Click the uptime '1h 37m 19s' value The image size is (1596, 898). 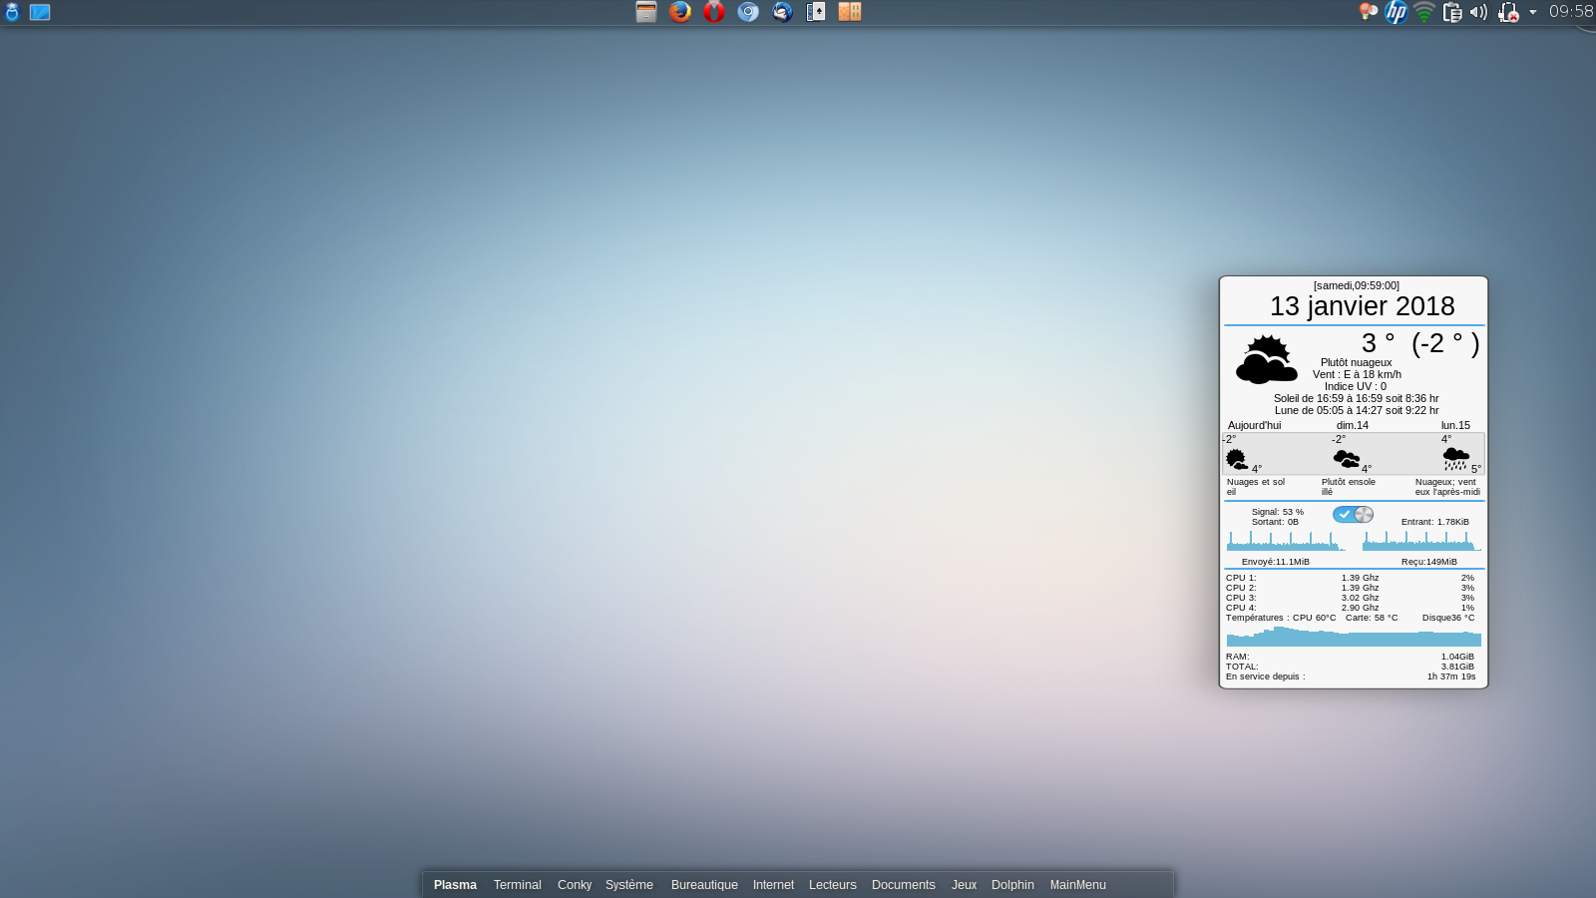tap(1451, 676)
